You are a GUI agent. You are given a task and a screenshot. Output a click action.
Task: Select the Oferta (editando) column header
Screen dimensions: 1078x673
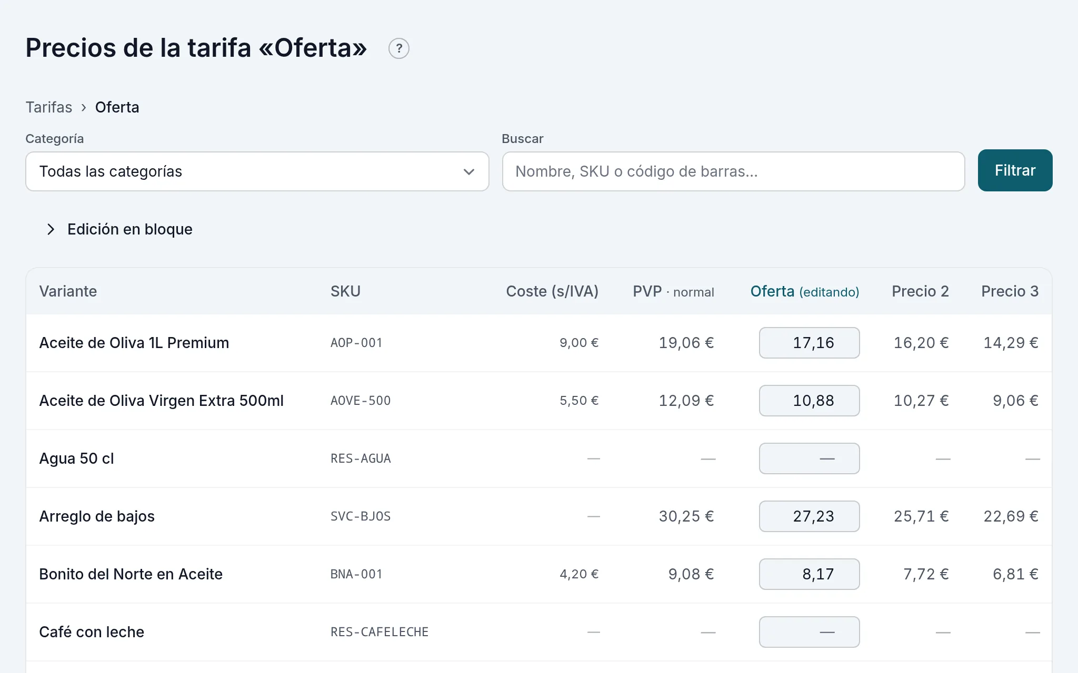pyautogui.click(x=805, y=291)
